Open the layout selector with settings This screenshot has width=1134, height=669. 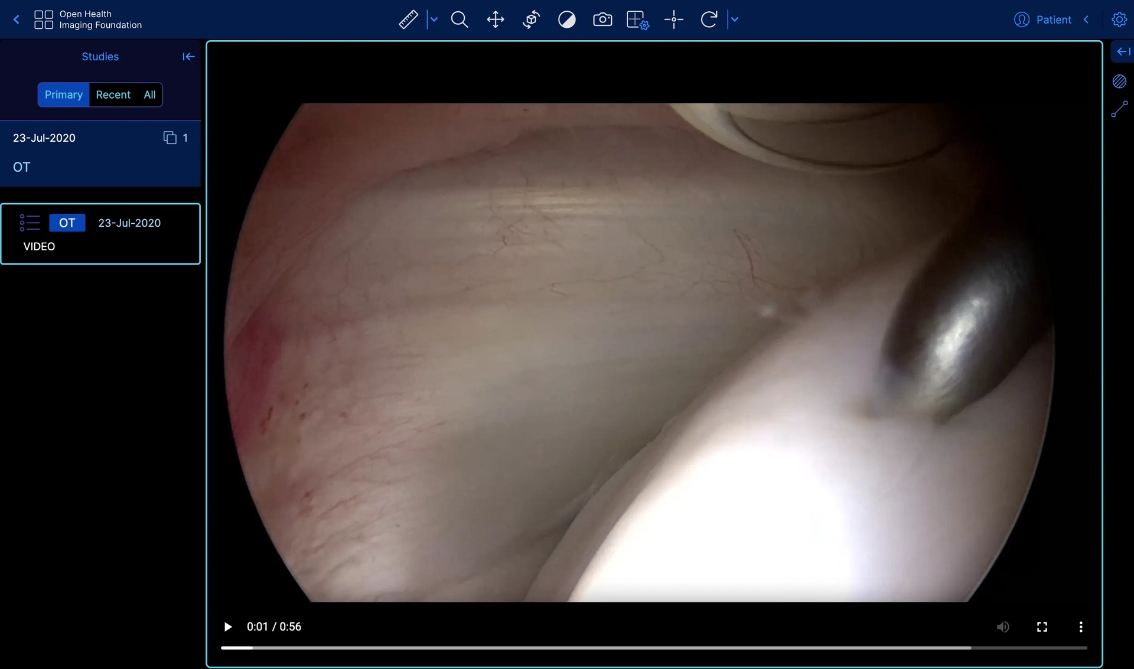click(637, 19)
